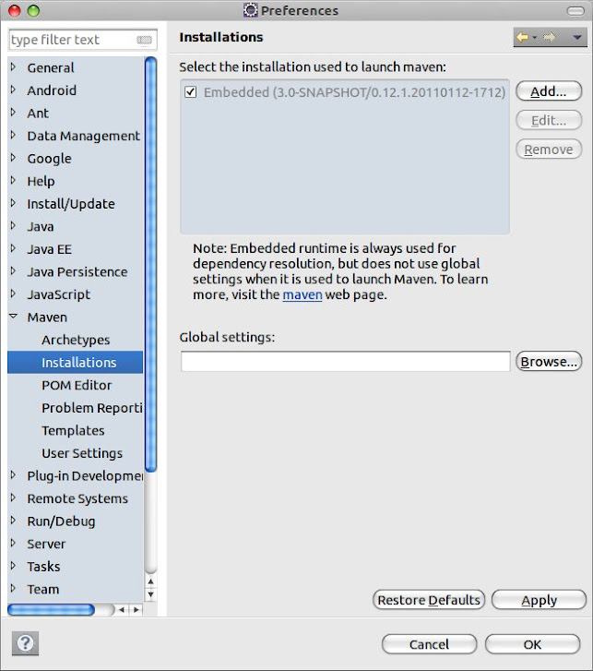593x671 pixels.
Task: Select Plug-in Development tree item
Action: point(85,476)
